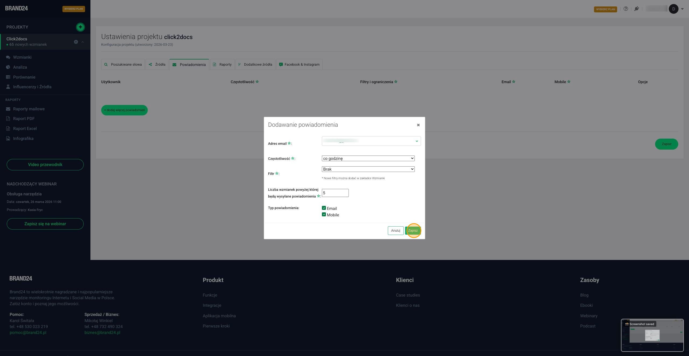
Task: Open the Częstotliwość select box
Action: coord(368,158)
